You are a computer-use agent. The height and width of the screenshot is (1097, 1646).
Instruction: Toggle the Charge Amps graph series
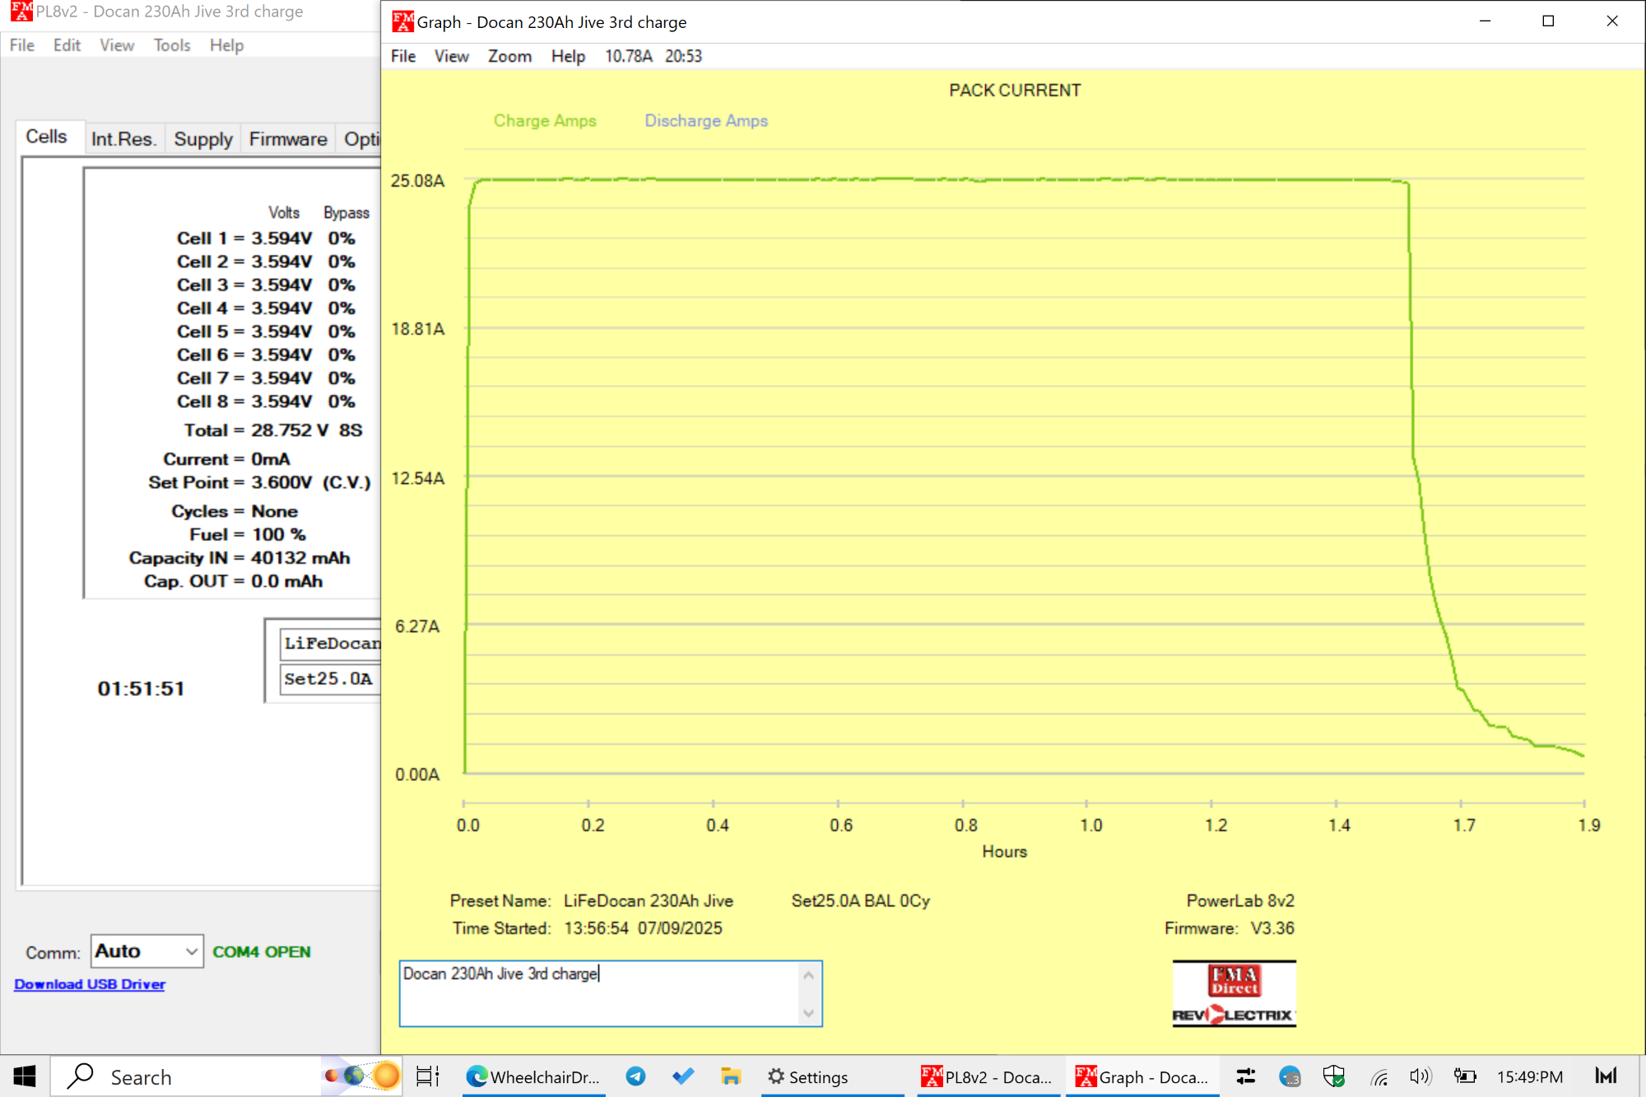tap(545, 121)
